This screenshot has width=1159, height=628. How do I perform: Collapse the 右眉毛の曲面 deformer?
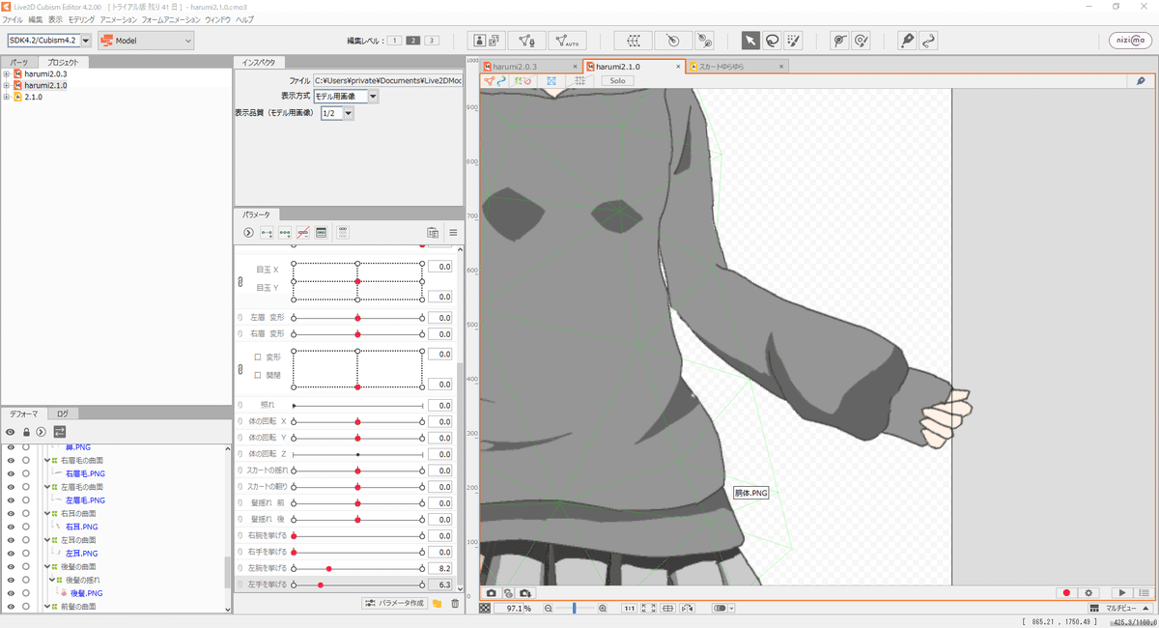(46, 461)
